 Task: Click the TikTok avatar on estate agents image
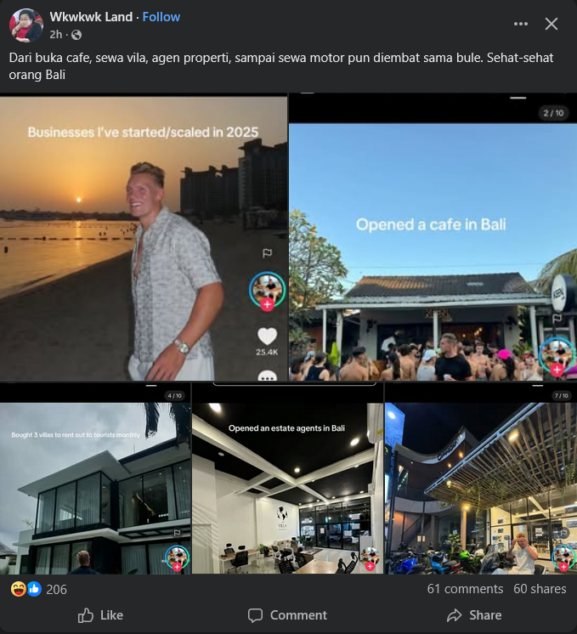(x=370, y=557)
